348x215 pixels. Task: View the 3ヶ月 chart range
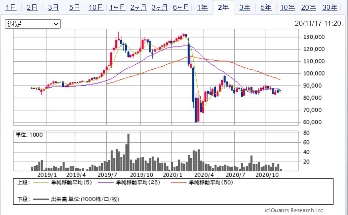(x=160, y=7)
